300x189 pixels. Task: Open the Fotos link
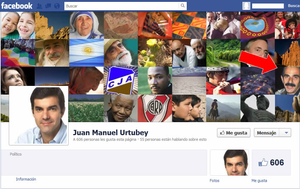pos(215,181)
